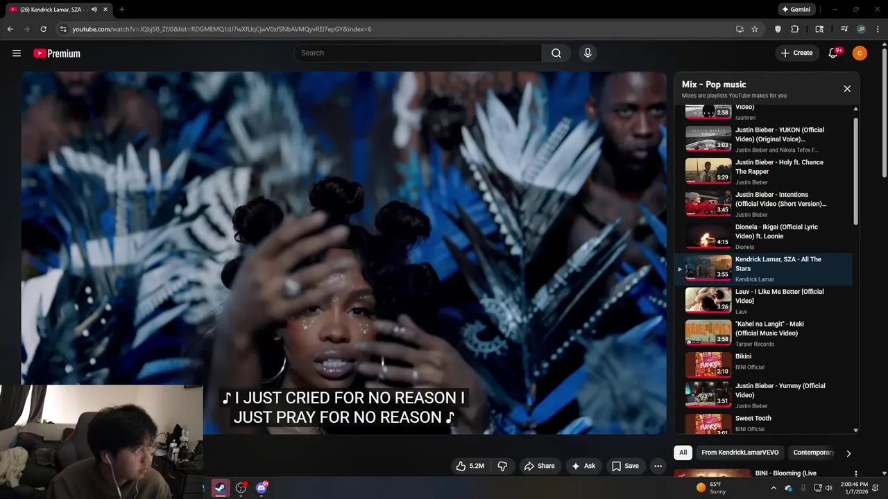Click the search magnifier button
The image size is (888, 499).
click(556, 53)
